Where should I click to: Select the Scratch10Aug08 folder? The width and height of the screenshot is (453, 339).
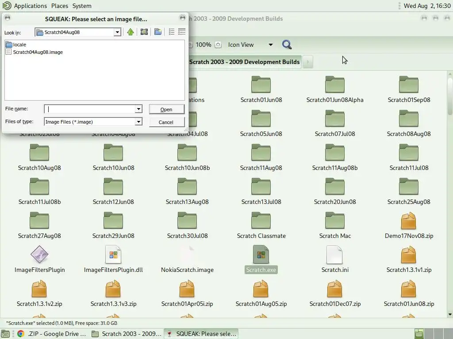coord(39,158)
